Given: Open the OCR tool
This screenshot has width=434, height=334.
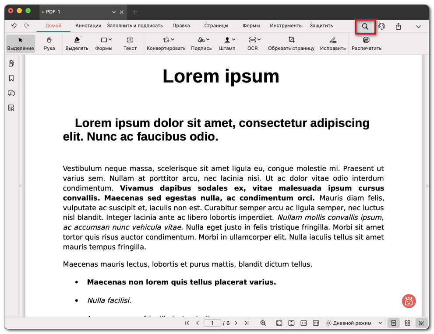Looking at the screenshot, I should [x=253, y=44].
